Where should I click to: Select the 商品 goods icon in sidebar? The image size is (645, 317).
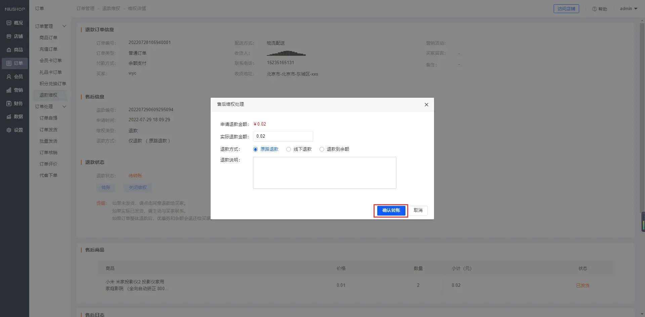9,50
